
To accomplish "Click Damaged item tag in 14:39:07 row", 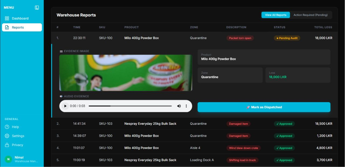I will click(x=238, y=136).
